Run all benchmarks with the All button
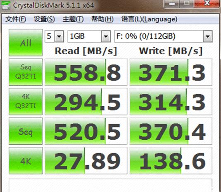The image size is (221, 192). pos(26,42)
